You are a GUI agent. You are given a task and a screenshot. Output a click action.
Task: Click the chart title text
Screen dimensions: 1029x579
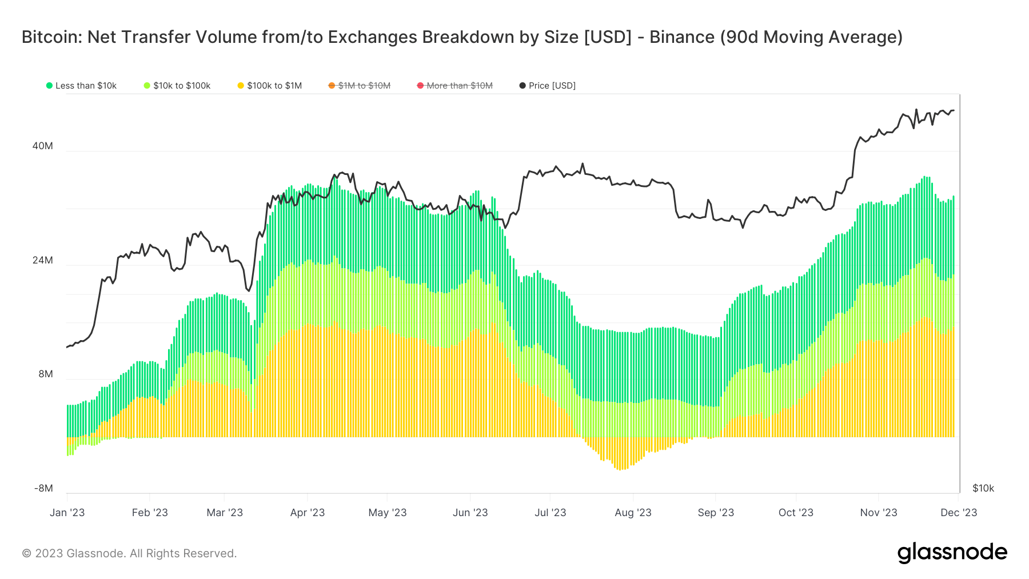[x=462, y=37]
